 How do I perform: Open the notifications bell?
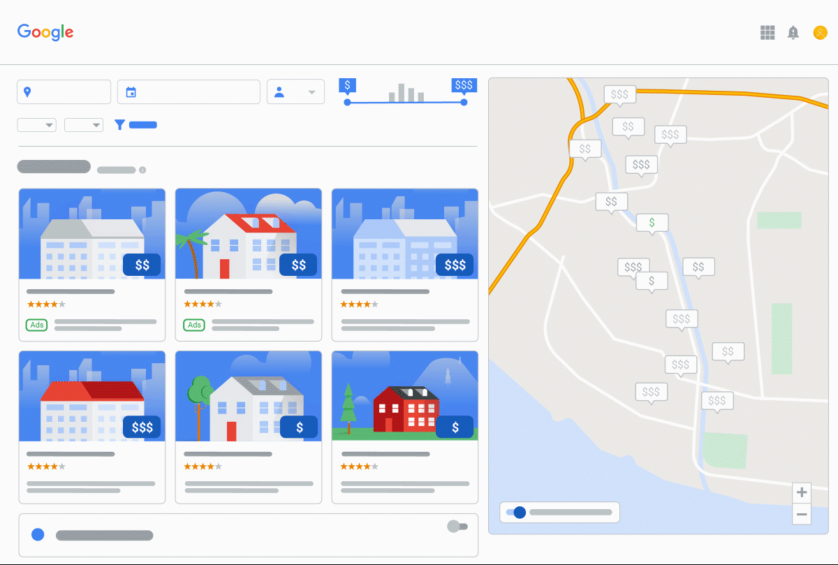tap(793, 33)
